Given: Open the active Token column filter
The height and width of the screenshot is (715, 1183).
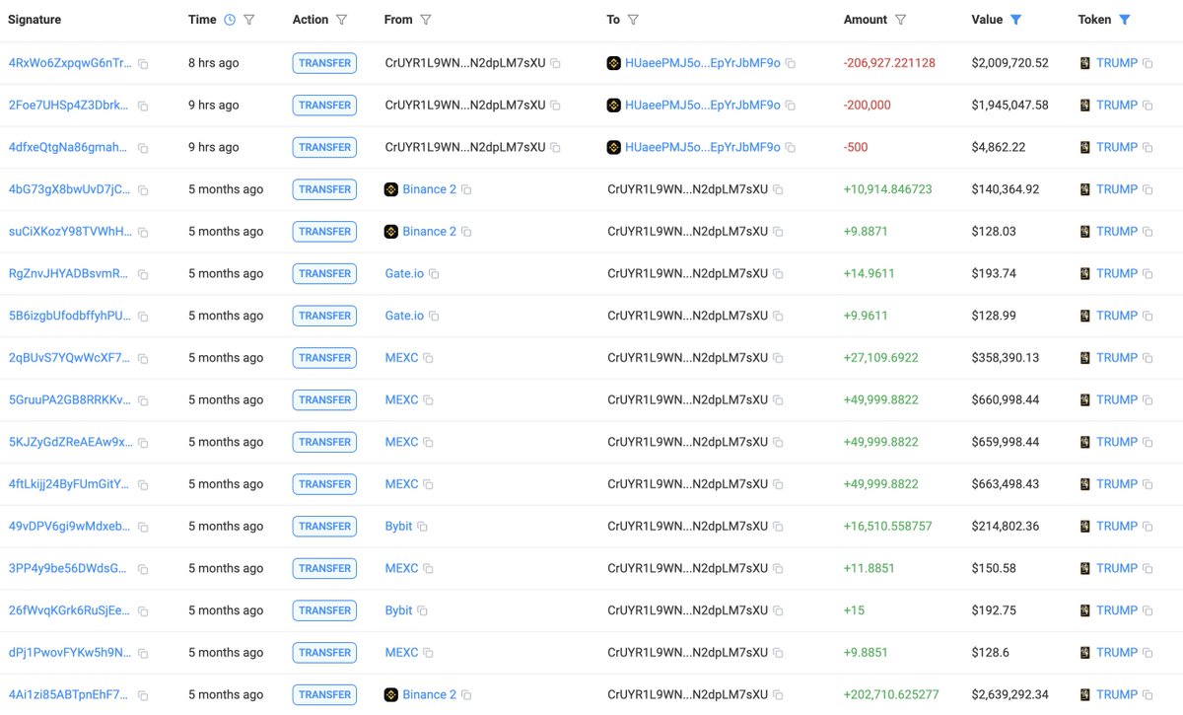Looking at the screenshot, I should pos(1125,20).
